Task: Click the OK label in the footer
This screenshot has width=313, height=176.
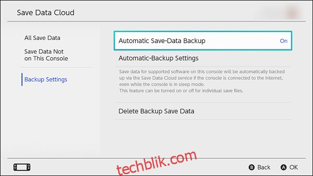Action: coord(294,167)
